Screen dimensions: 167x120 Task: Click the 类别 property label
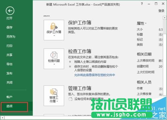140,45
